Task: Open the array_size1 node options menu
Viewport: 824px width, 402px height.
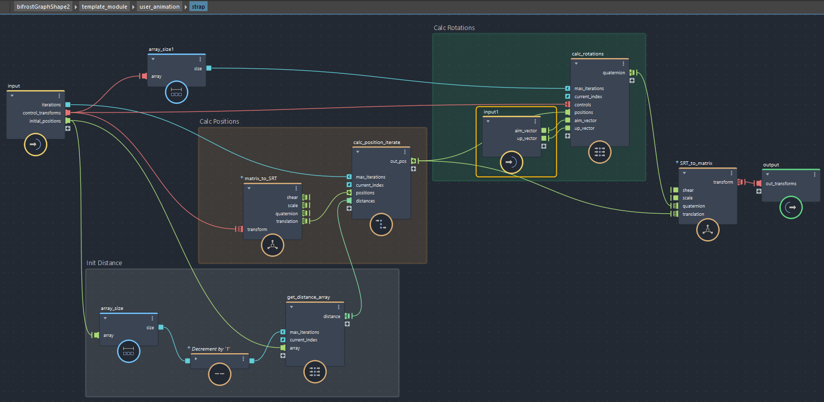Action: pyautogui.click(x=200, y=60)
